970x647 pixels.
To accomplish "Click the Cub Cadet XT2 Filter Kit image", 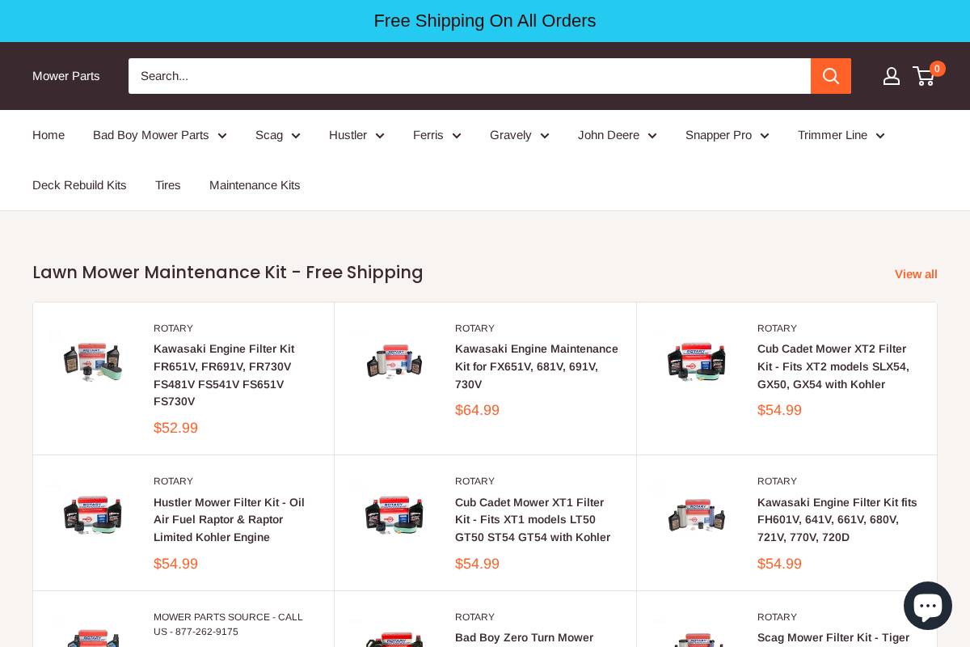I will pyautogui.click(x=696, y=362).
